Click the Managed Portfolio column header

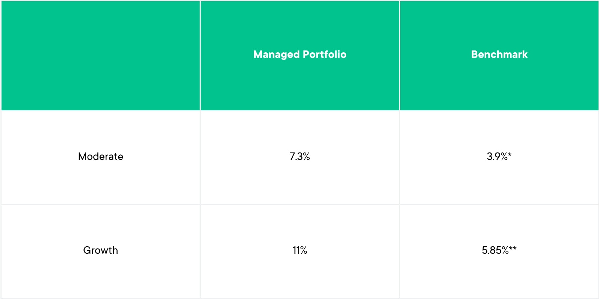pyautogui.click(x=299, y=55)
